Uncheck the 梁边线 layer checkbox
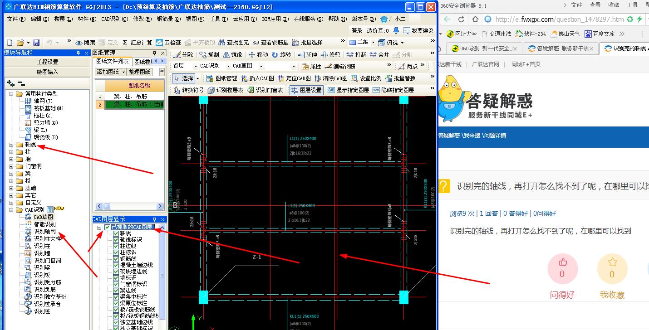This screenshot has height=330, width=649. (116, 291)
